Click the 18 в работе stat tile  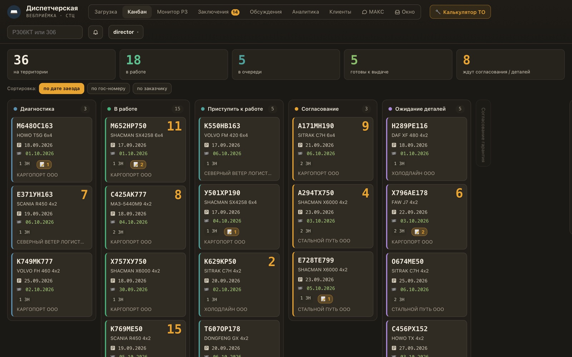tap(174, 65)
